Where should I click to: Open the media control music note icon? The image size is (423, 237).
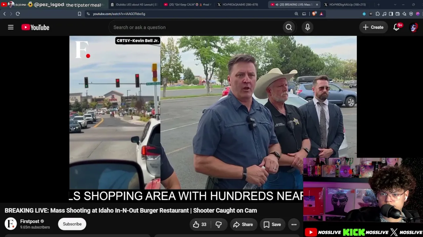point(384,14)
